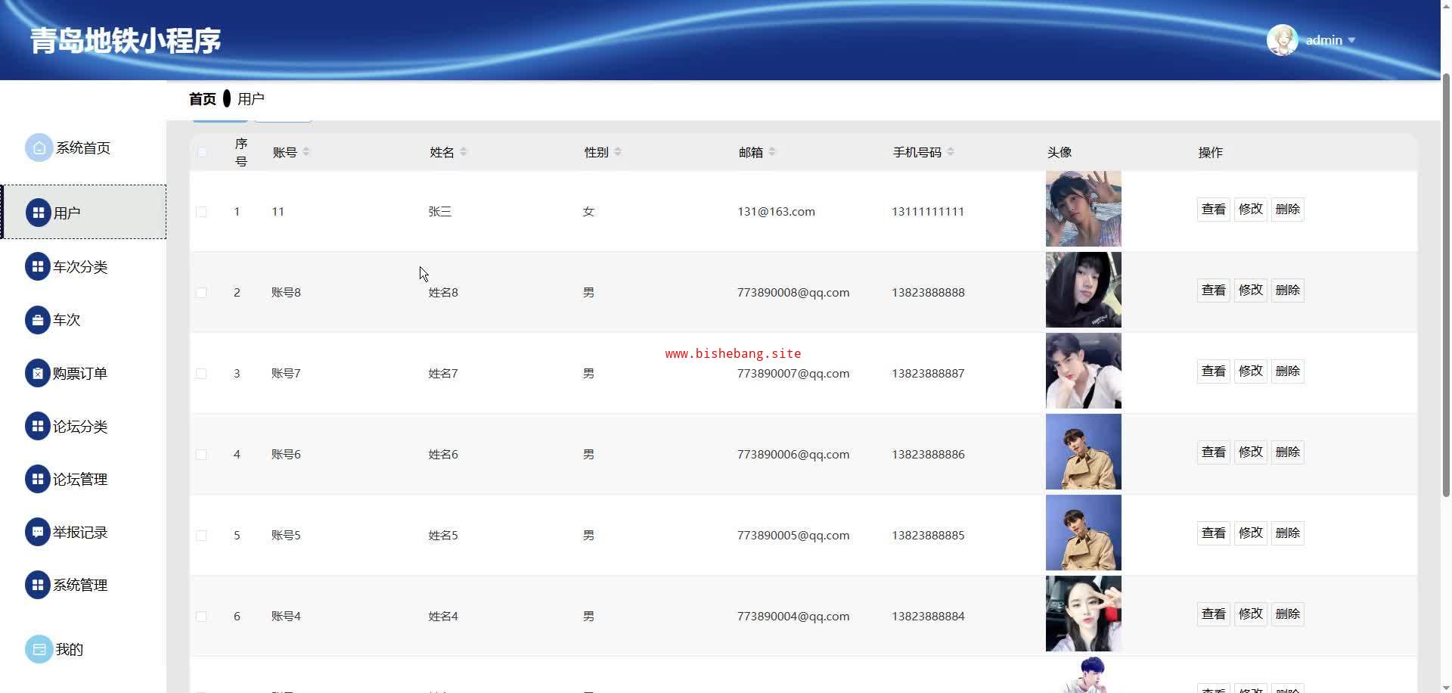
Task: Open the admin dropdown arrow
Action: tap(1351, 40)
